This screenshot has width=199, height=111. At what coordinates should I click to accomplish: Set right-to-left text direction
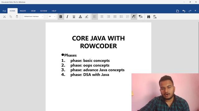pyautogui.click(x=141, y=17)
